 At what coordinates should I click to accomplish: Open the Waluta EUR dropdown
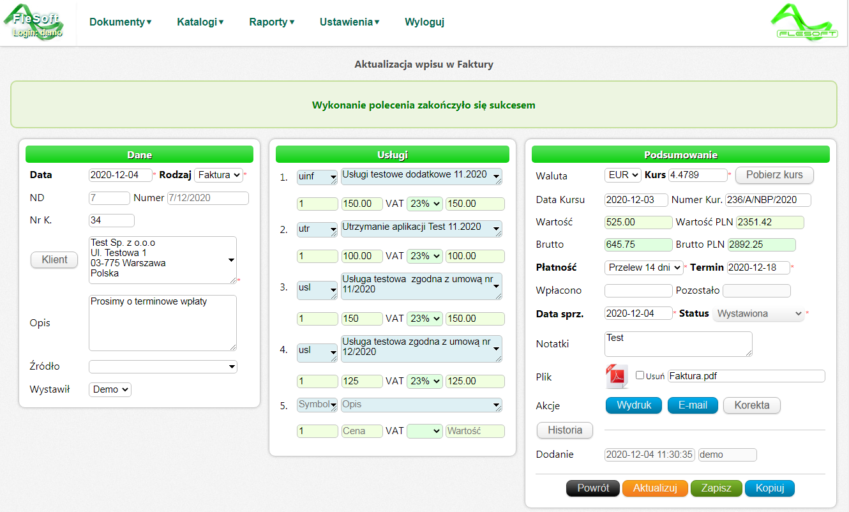pos(623,175)
